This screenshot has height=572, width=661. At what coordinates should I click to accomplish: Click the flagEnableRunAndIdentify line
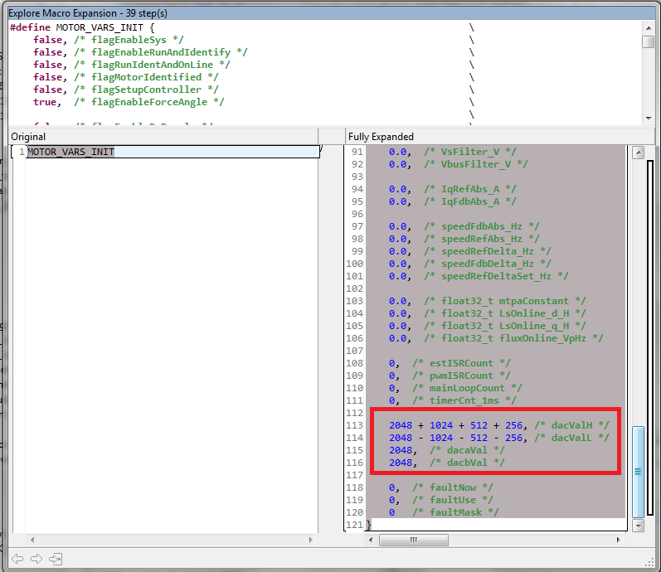click(x=140, y=52)
